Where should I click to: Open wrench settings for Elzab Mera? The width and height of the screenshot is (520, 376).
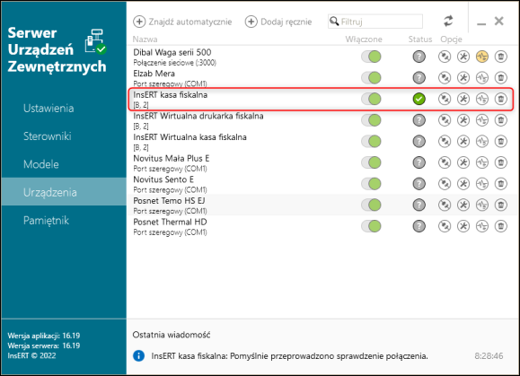tap(463, 78)
